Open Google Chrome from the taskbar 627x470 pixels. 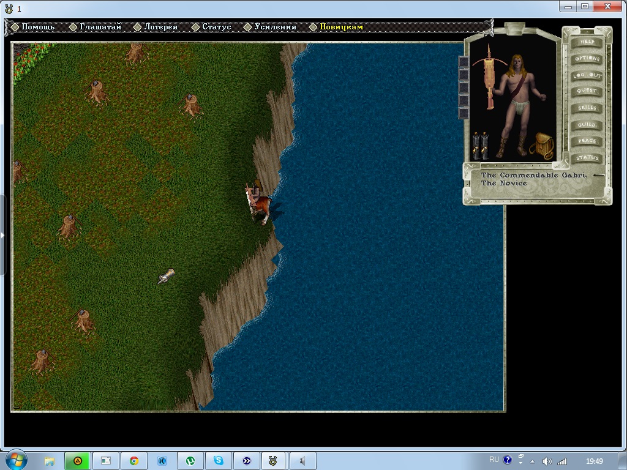point(134,461)
